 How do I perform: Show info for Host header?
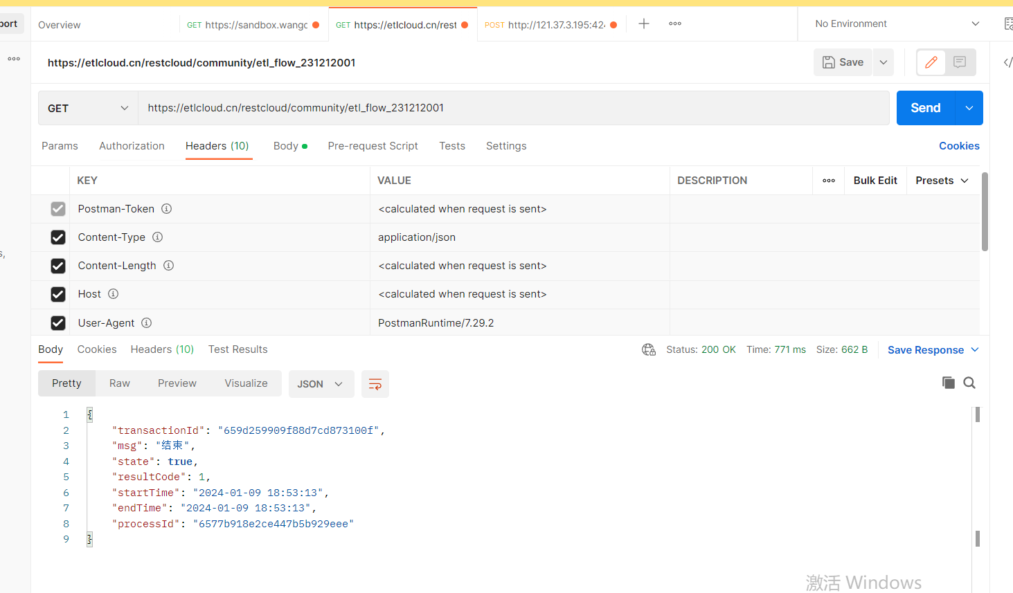pyautogui.click(x=114, y=293)
